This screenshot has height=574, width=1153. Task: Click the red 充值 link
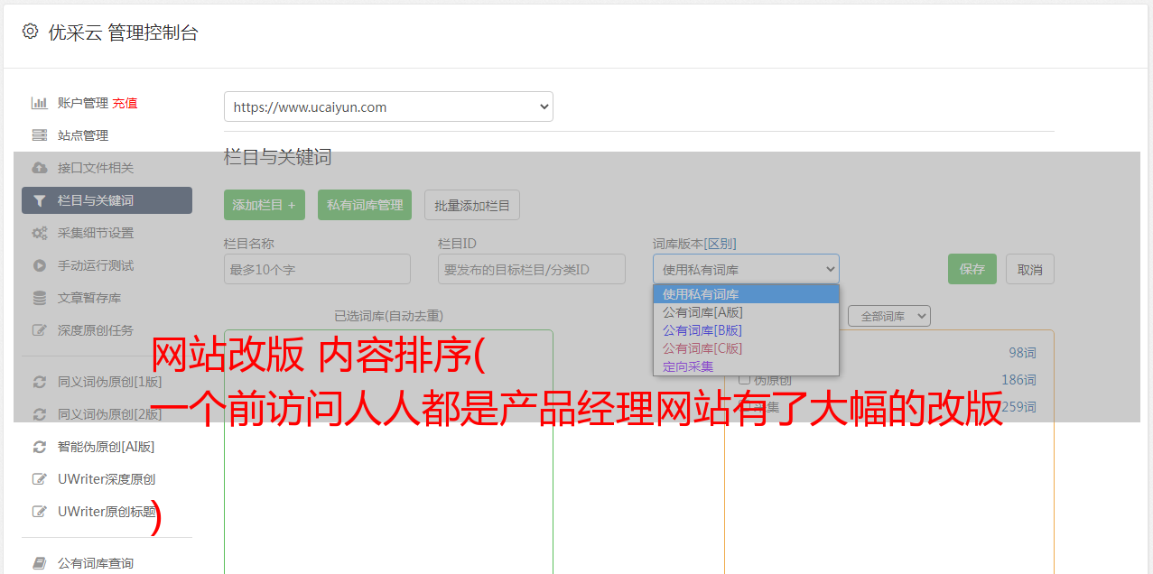[126, 103]
